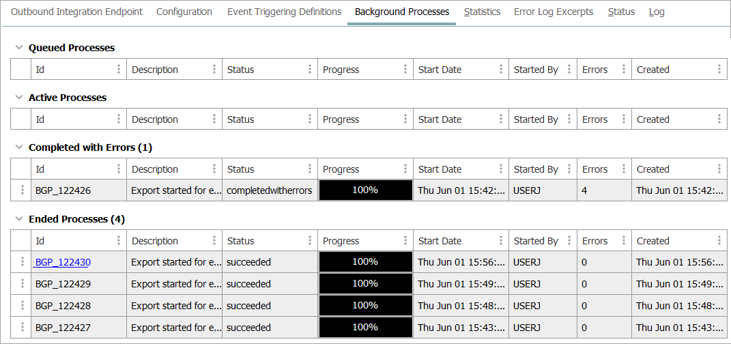Collapse the Active Processes section
This screenshot has height=344, width=731.
(x=19, y=98)
